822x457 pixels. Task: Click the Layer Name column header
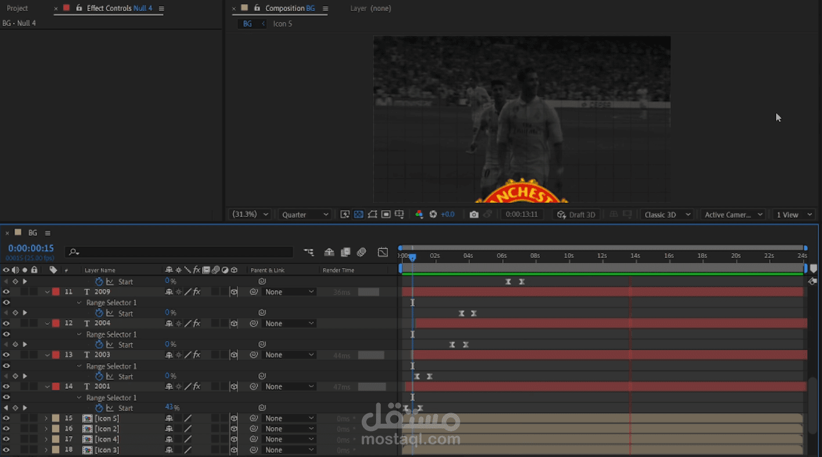point(100,270)
